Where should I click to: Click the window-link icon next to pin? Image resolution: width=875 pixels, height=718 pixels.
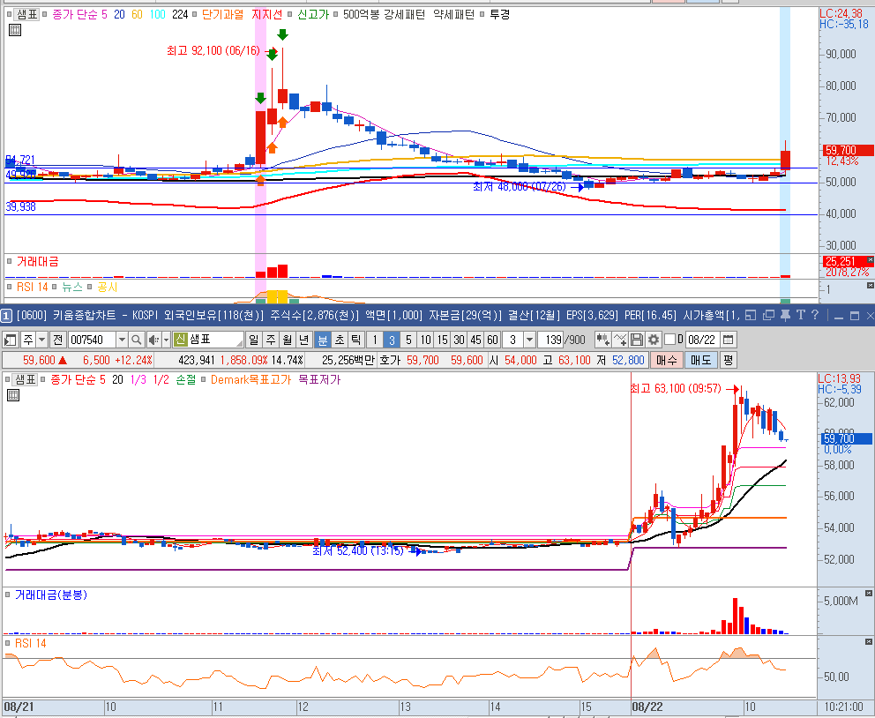[768, 315]
